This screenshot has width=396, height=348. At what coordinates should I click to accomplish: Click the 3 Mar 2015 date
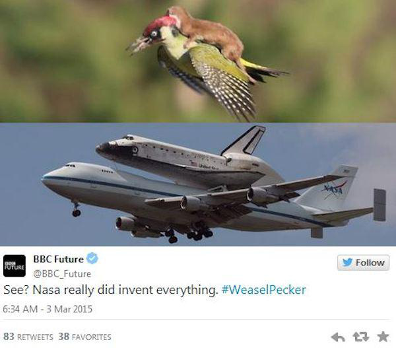pos(69,309)
